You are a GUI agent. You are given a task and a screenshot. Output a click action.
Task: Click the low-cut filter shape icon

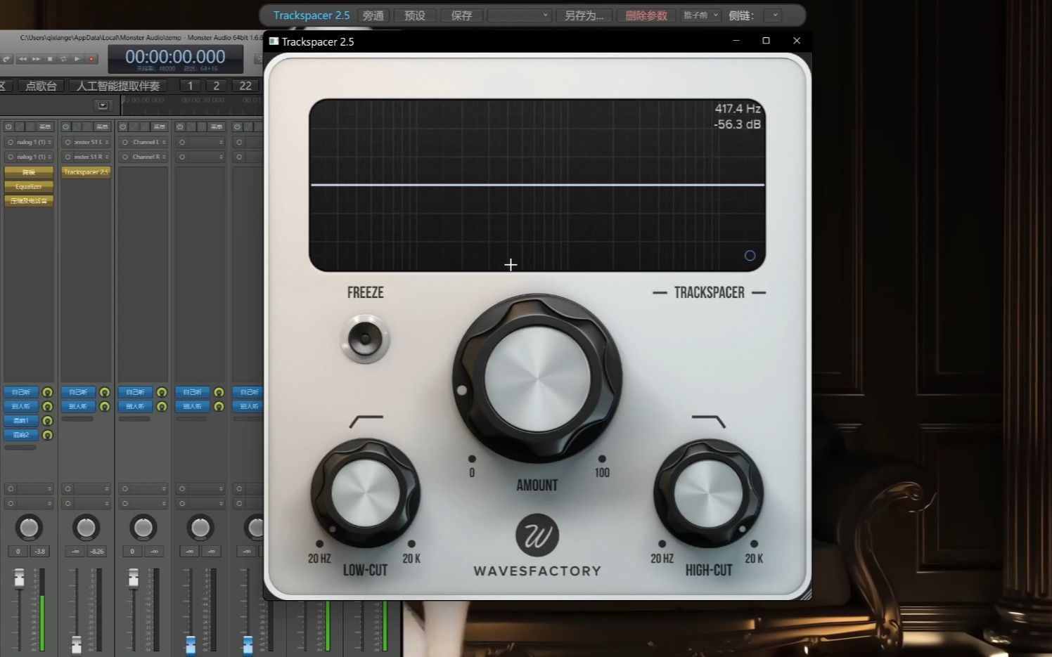pyautogui.click(x=366, y=421)
